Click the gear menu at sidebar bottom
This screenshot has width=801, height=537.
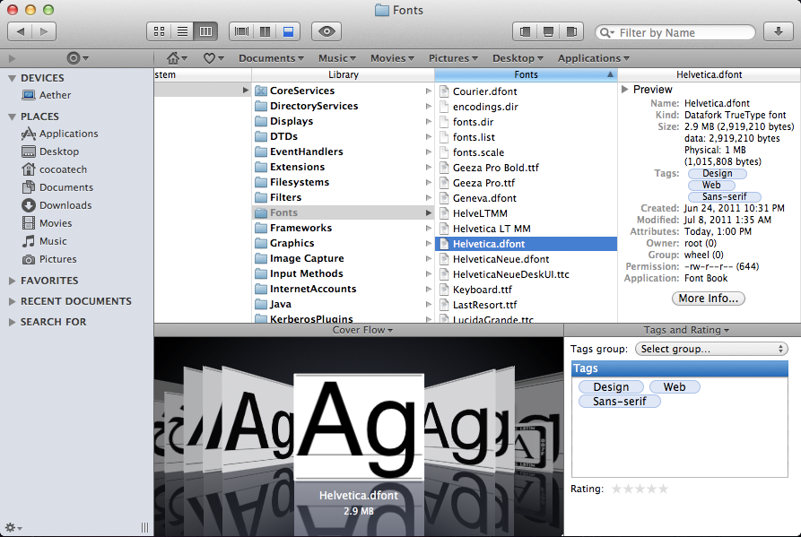point(13,527)
